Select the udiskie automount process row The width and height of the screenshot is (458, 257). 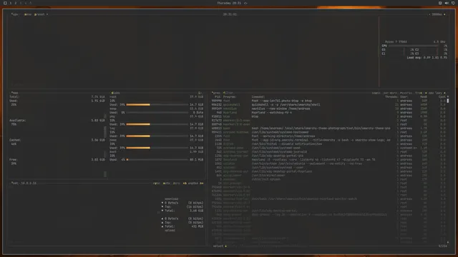point(328,163)
